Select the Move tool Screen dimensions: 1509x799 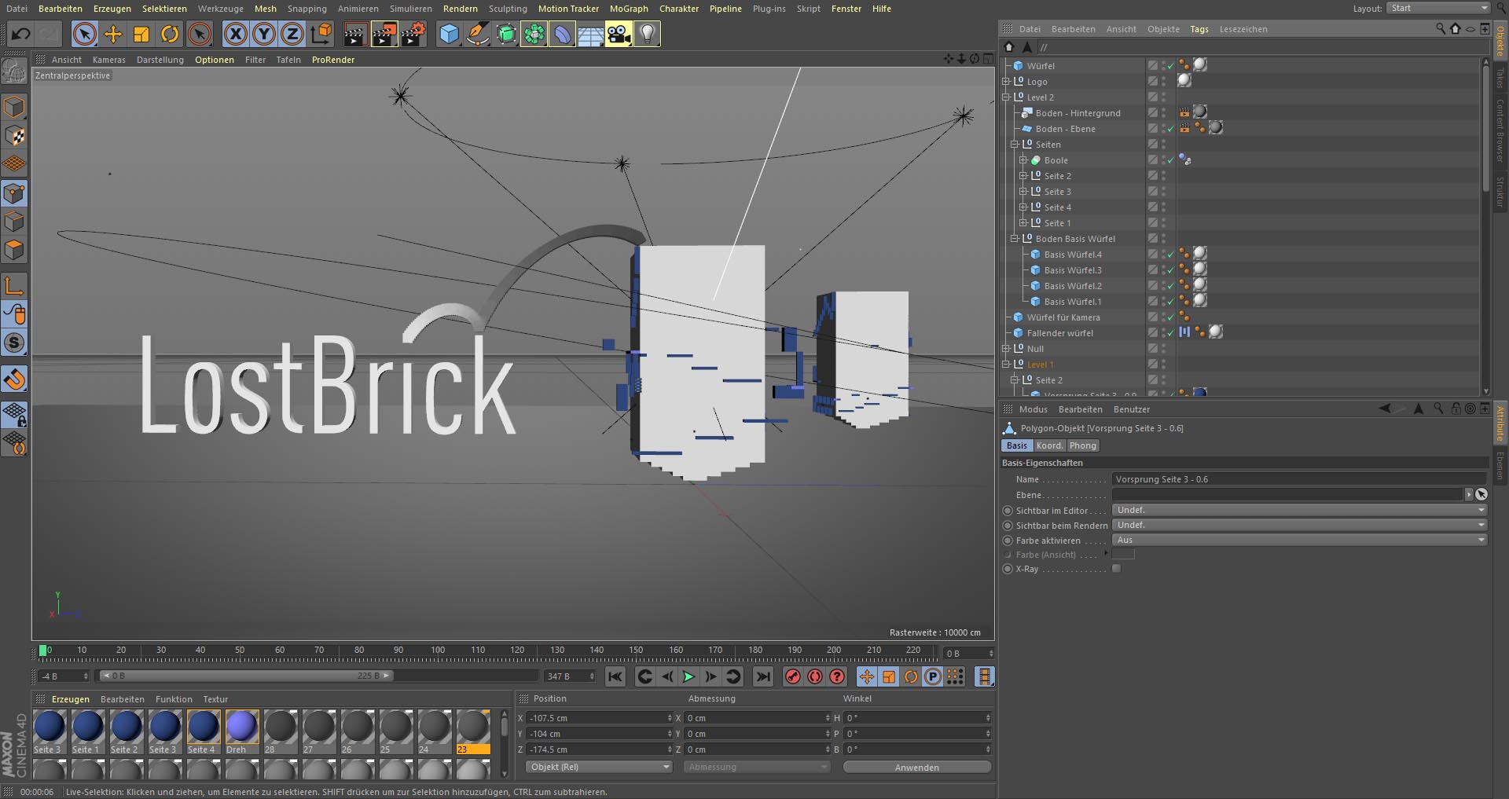point(113,34)
